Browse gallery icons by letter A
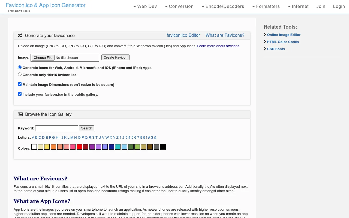The height and width of the screenshot is (218, 349). [x=33, y=137]
